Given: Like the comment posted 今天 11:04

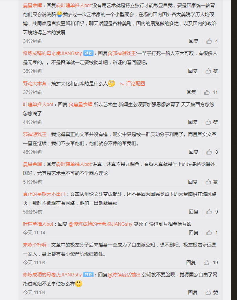Looking at the screenshot, I should coord(211,292).
